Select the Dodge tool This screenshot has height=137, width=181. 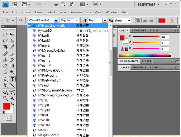12,72
